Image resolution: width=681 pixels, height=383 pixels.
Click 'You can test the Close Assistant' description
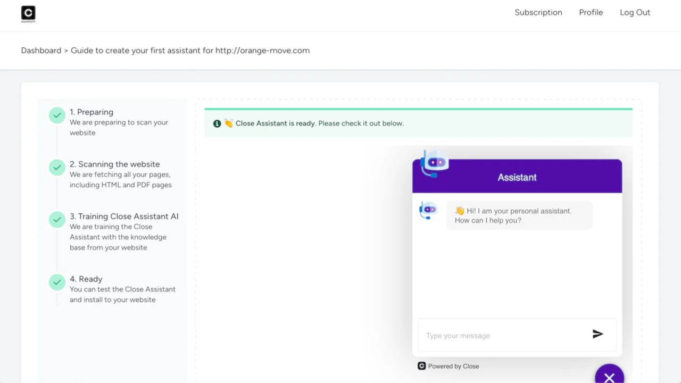(122, 295)
